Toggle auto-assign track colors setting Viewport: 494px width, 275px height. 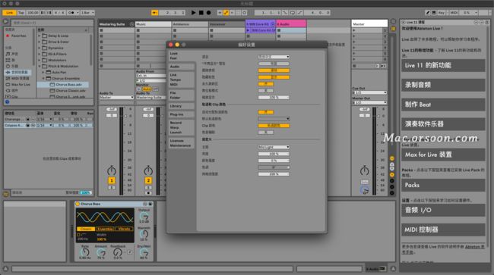[x=265, y=112]
